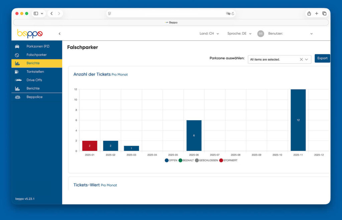Click the prohibited-sign icon for Falschparker
The image size is (342, 220).
[x=17, y=55]
